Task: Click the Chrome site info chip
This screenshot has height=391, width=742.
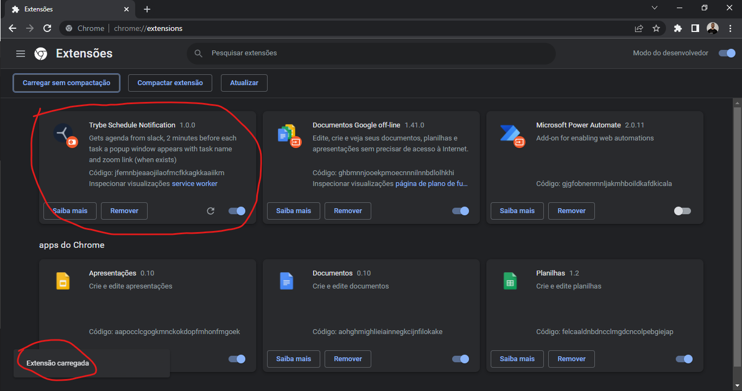Action: pos(85,28)
